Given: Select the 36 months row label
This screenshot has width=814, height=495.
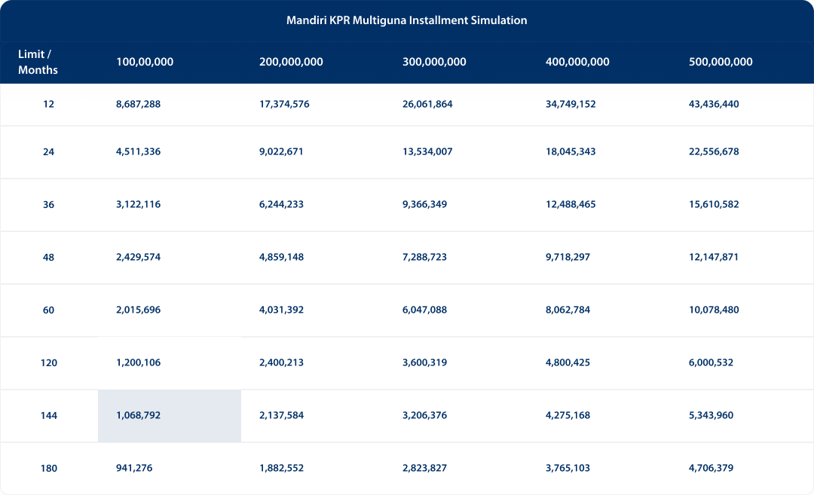Looking at the screenshot, I should [x=48, y=204].
